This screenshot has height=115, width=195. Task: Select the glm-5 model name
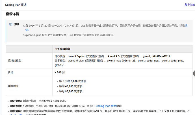[x=146, y=56]
